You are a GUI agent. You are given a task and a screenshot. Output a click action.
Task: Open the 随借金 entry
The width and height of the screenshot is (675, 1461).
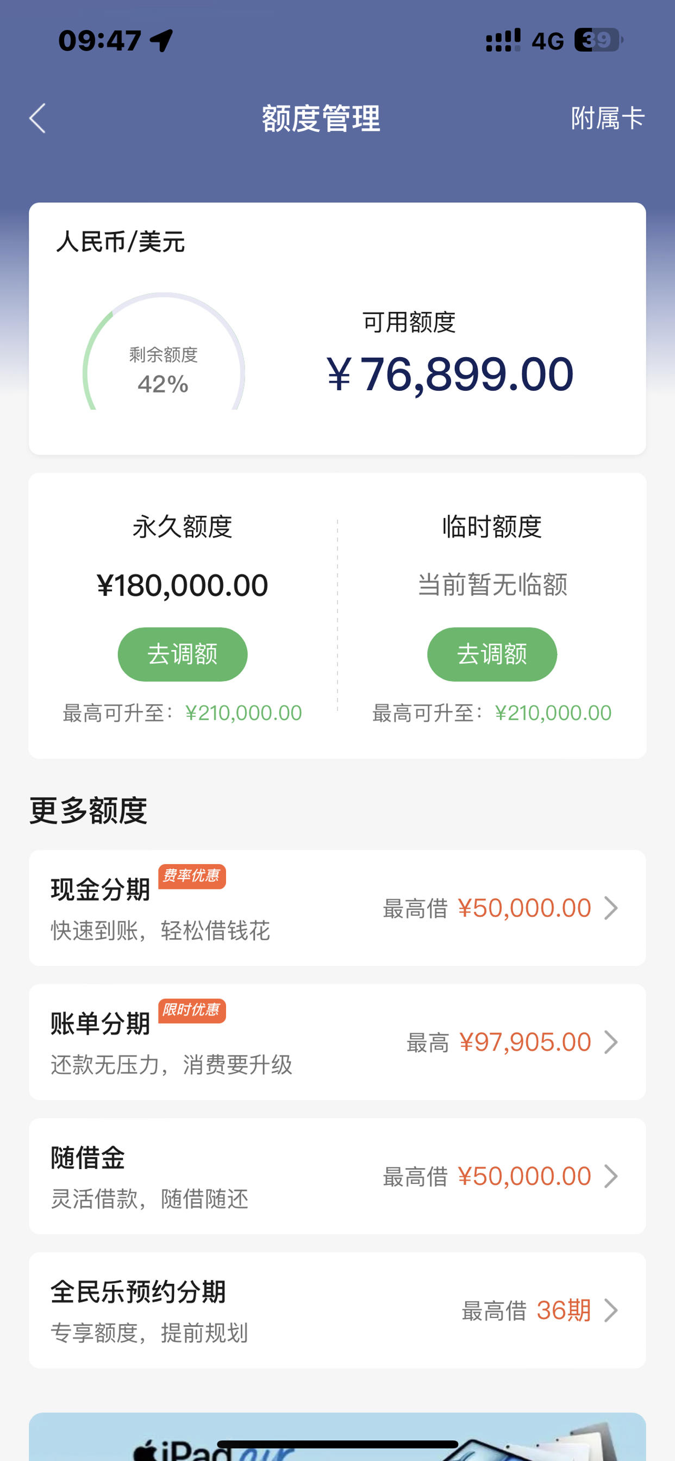point(337,1176)
